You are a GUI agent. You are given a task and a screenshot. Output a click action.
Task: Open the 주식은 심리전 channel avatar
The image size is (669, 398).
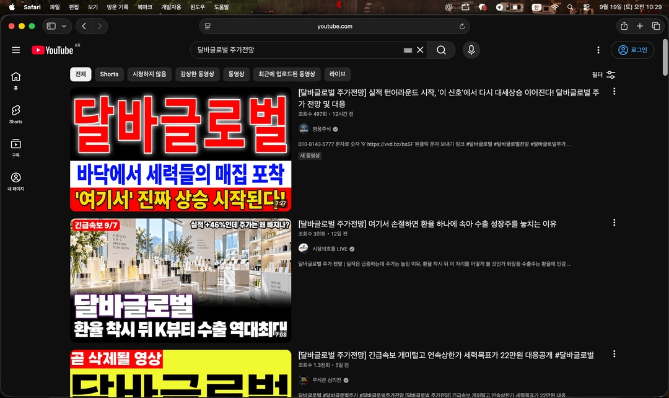click(304, 379)
